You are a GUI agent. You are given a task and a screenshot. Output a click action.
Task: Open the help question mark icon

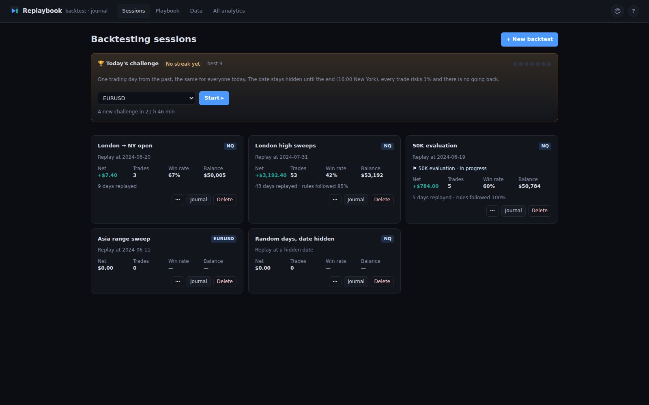pos(634,11)
